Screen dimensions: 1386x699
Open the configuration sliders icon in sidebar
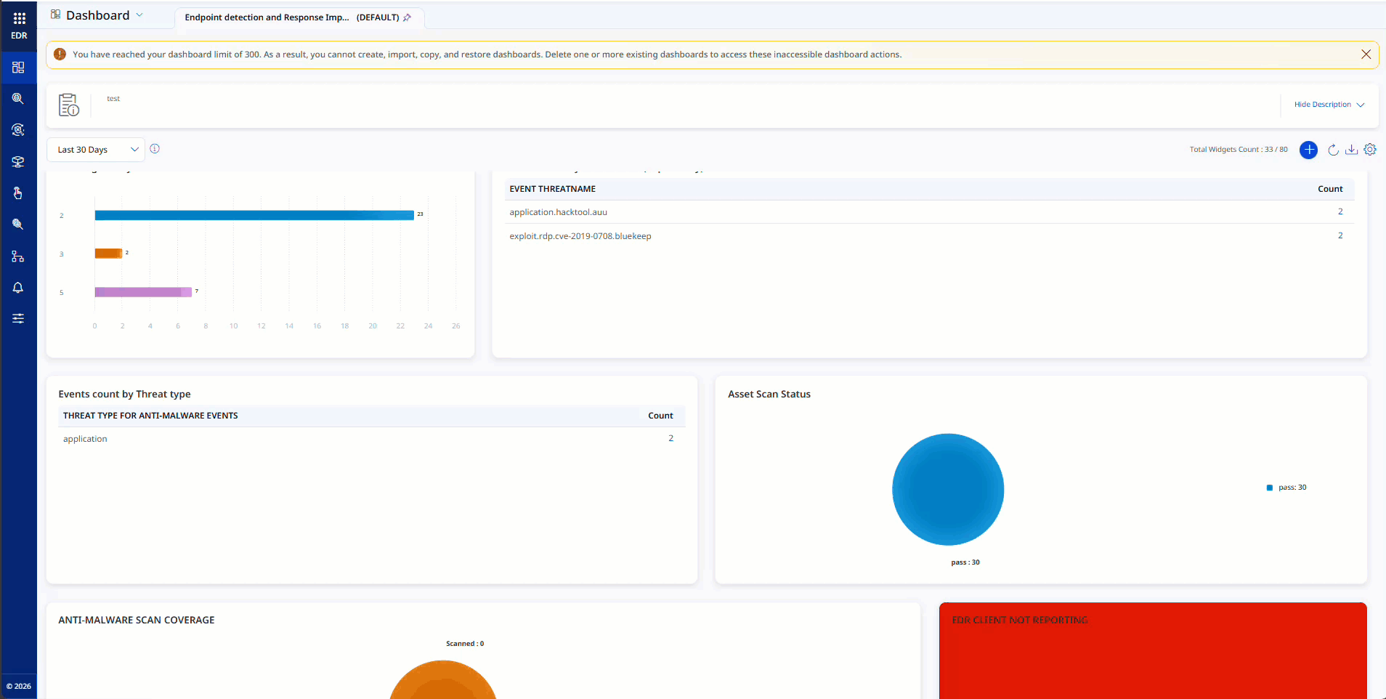point(18,318)
